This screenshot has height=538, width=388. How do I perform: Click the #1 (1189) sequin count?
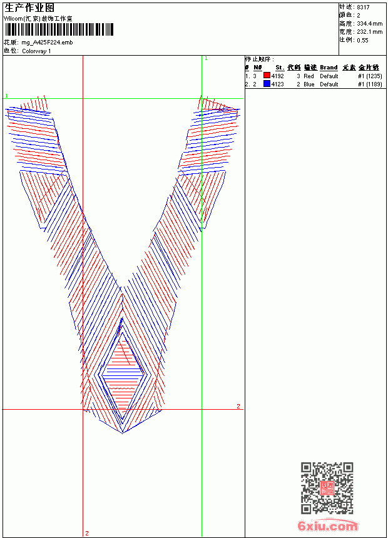click(x=370, y=84)
